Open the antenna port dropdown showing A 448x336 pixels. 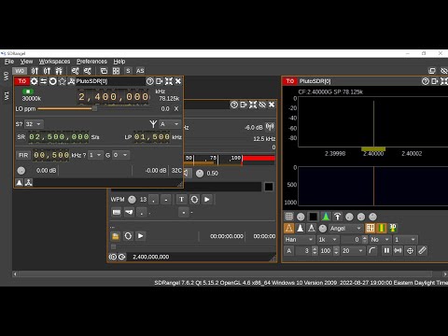[x=170, y=124]
